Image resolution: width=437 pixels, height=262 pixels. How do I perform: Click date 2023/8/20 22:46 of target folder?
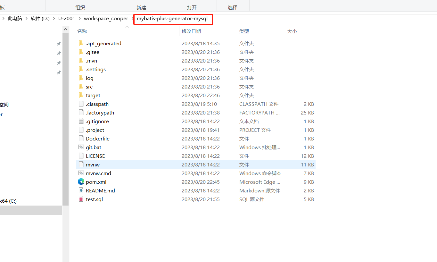(201, 95)
